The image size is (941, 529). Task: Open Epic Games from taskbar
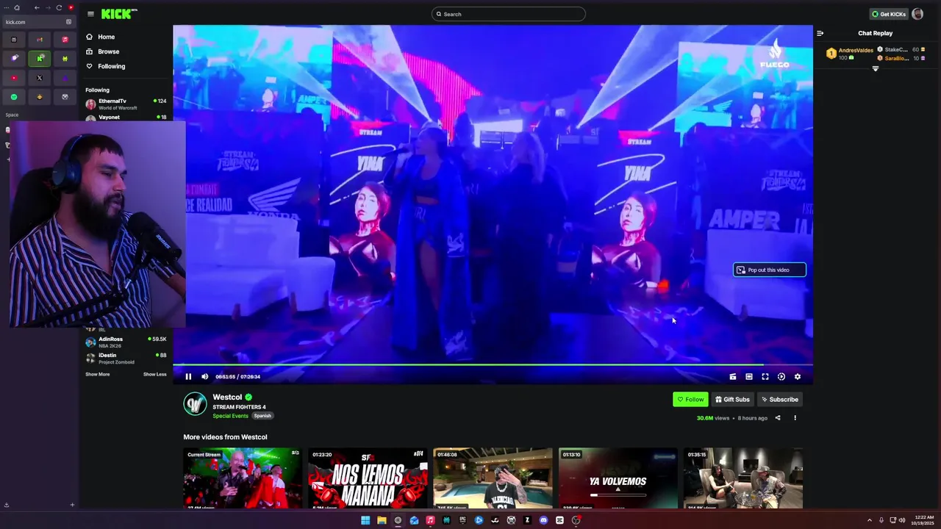(462, 520)
